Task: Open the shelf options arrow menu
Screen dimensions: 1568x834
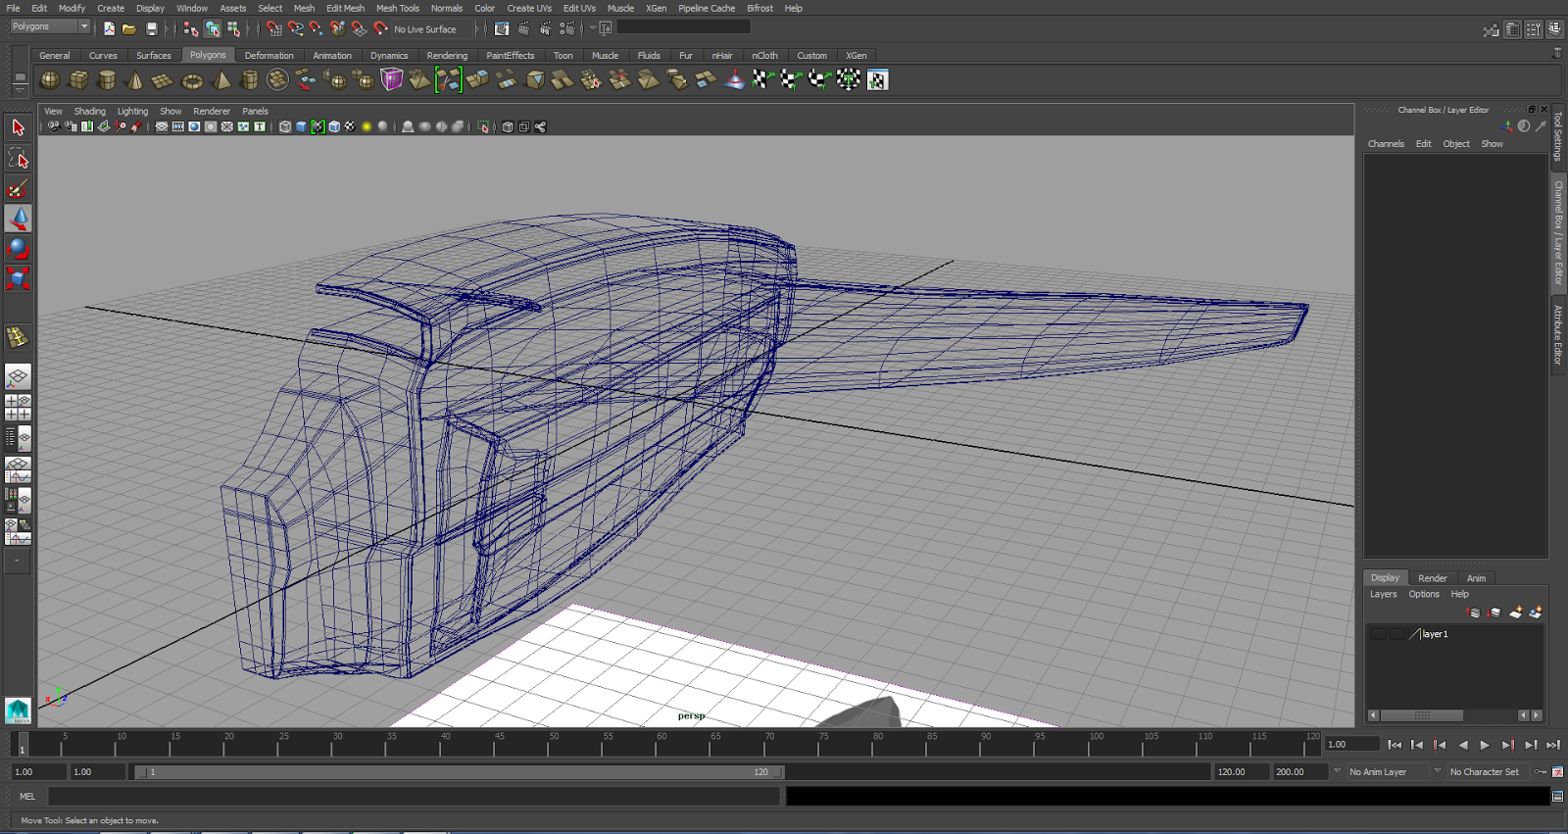Action: [20, 89]
